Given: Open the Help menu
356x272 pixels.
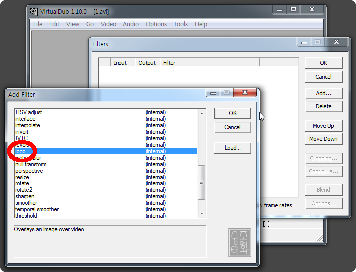Looking at the screenshot, I should pos(201,24).
